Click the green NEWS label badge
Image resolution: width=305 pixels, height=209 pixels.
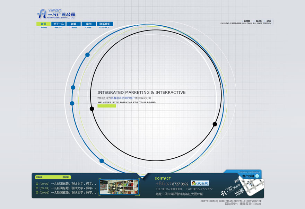(x=40, y=177)
